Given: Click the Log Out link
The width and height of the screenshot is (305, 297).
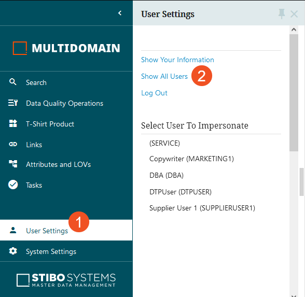Looking at the screenshot, I should click(154, 93).
